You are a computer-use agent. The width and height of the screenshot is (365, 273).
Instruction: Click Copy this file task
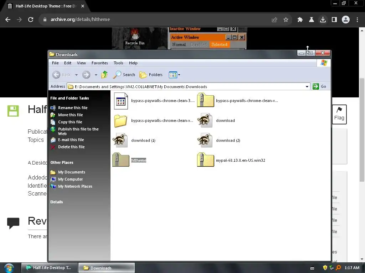click(x=70, y=122)
